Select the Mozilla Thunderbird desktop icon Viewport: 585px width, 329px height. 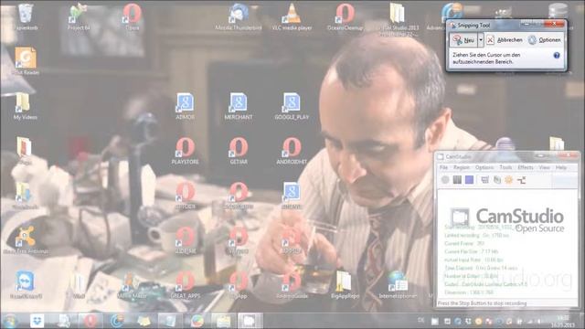239,16
